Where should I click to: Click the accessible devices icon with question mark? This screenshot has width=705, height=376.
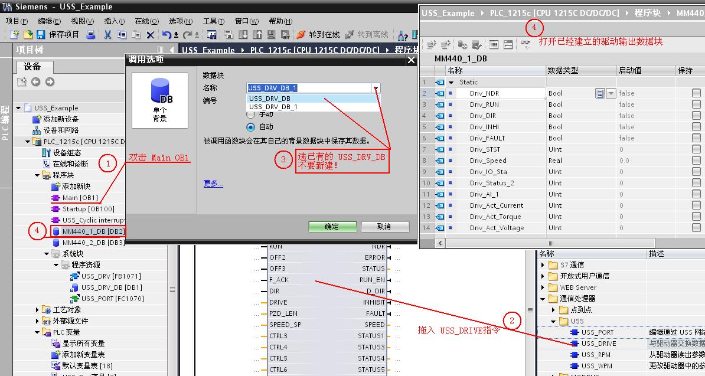tap(403, 35)
